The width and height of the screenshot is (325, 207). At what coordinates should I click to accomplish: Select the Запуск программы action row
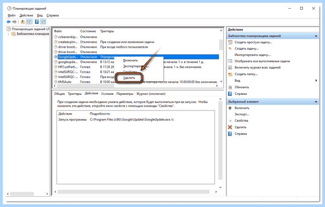(135, 119)
